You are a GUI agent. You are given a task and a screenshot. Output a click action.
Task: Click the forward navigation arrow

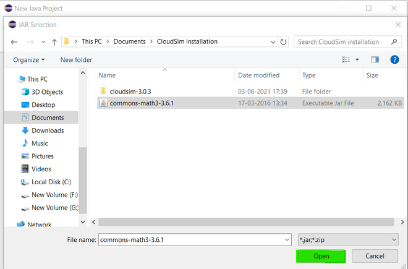30,41
